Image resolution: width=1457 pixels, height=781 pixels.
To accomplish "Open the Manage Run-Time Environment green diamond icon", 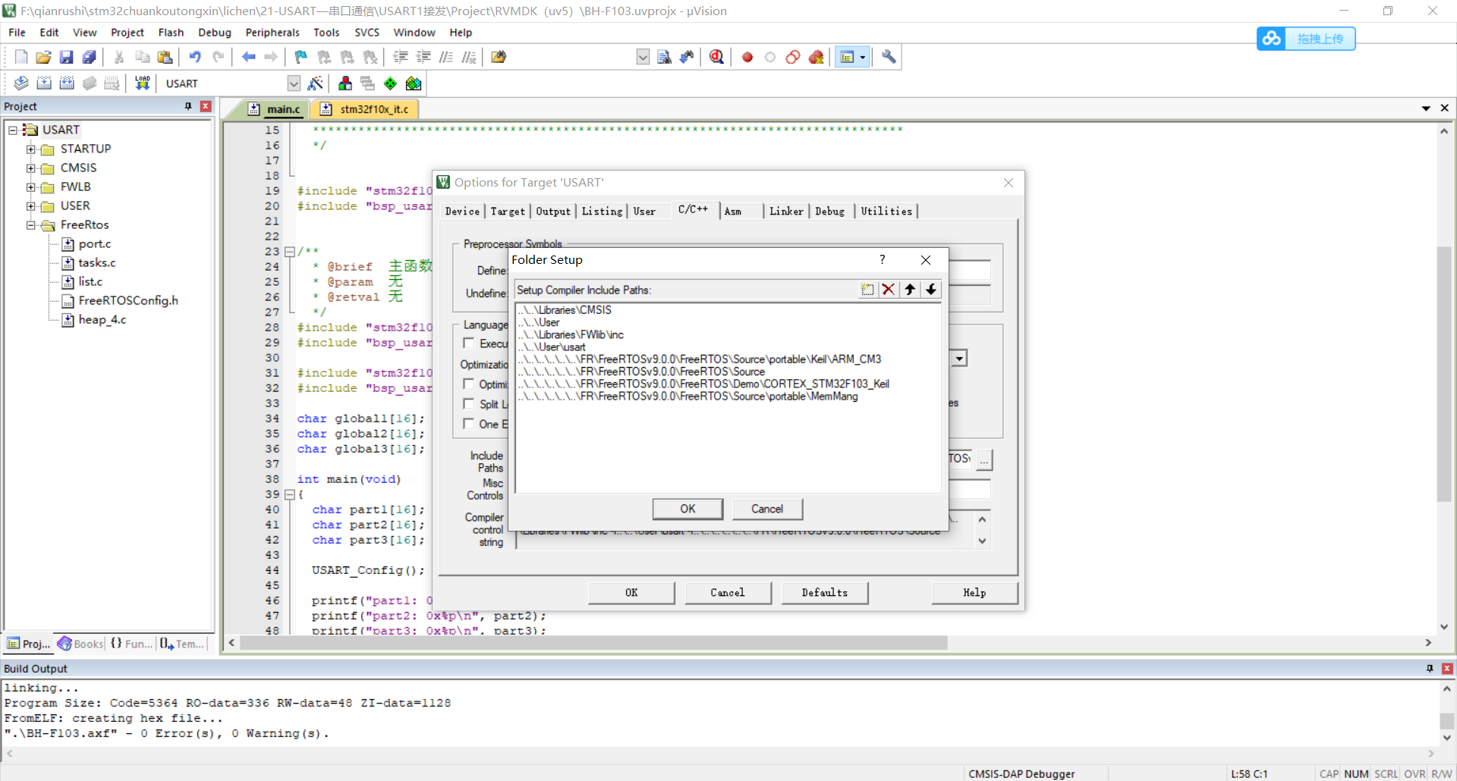I will pos(390,83).
